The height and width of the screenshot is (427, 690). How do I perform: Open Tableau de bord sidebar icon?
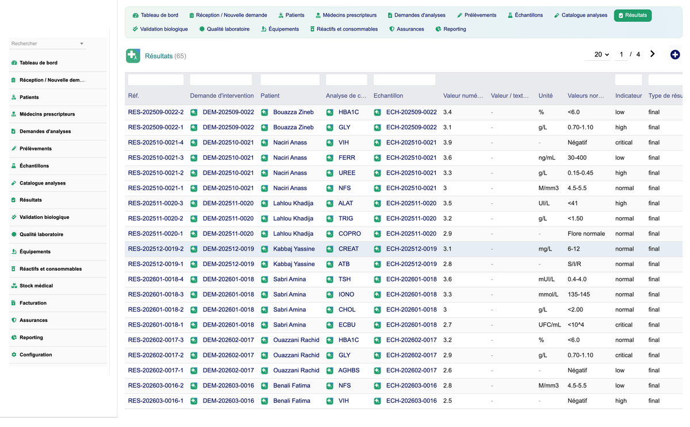click(14, 63)
